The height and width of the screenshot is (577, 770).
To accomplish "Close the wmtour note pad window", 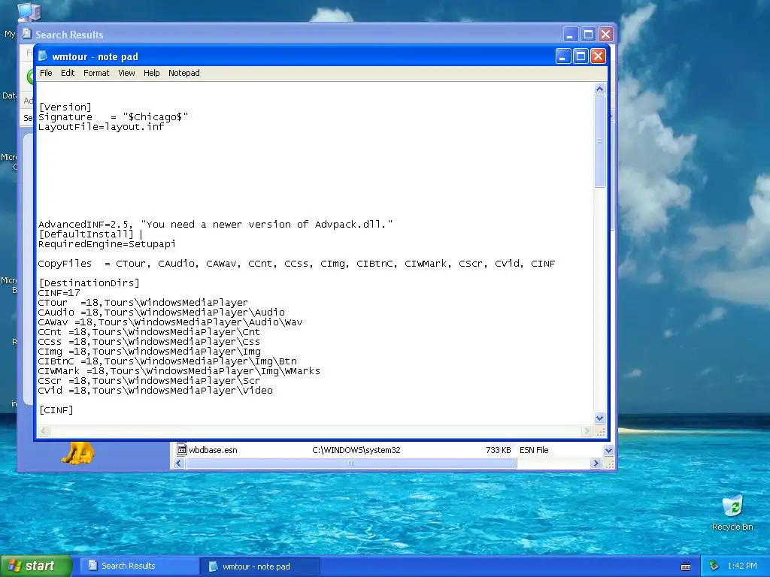I will tap(598, 56).
